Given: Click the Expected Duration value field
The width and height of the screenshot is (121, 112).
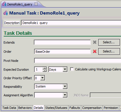Looking at the screenshot, I should click(38, 70).
